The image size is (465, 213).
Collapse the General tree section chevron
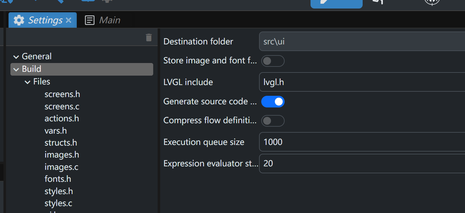(x=16, y=57)
